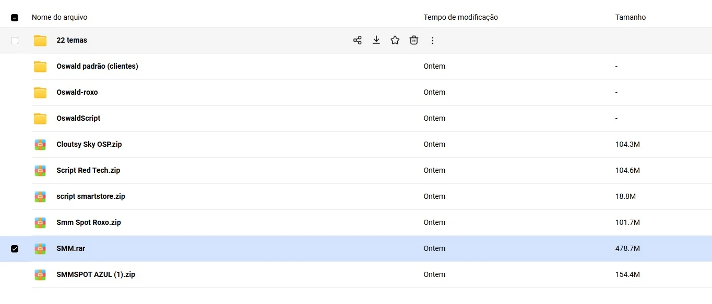Check the box next to 22 temas
The width and height of the screenshot is (712, 304).
15,41
